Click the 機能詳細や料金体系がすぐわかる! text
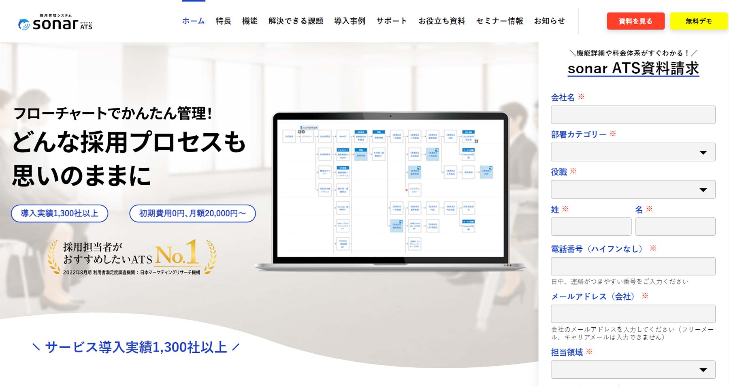Image resolution: width=729 pixels, height=386 pixels. [x=633, y=53]
